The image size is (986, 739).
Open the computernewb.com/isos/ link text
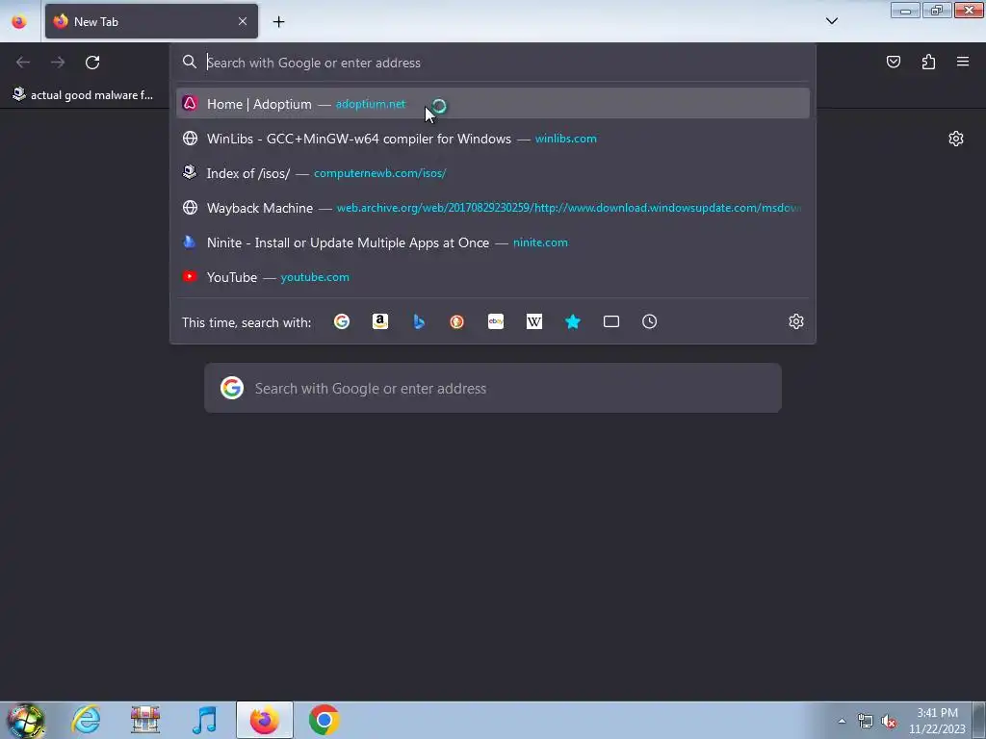point(379,173)
